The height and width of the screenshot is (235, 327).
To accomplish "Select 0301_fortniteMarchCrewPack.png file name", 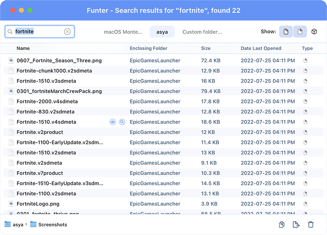I will [59, 91].
